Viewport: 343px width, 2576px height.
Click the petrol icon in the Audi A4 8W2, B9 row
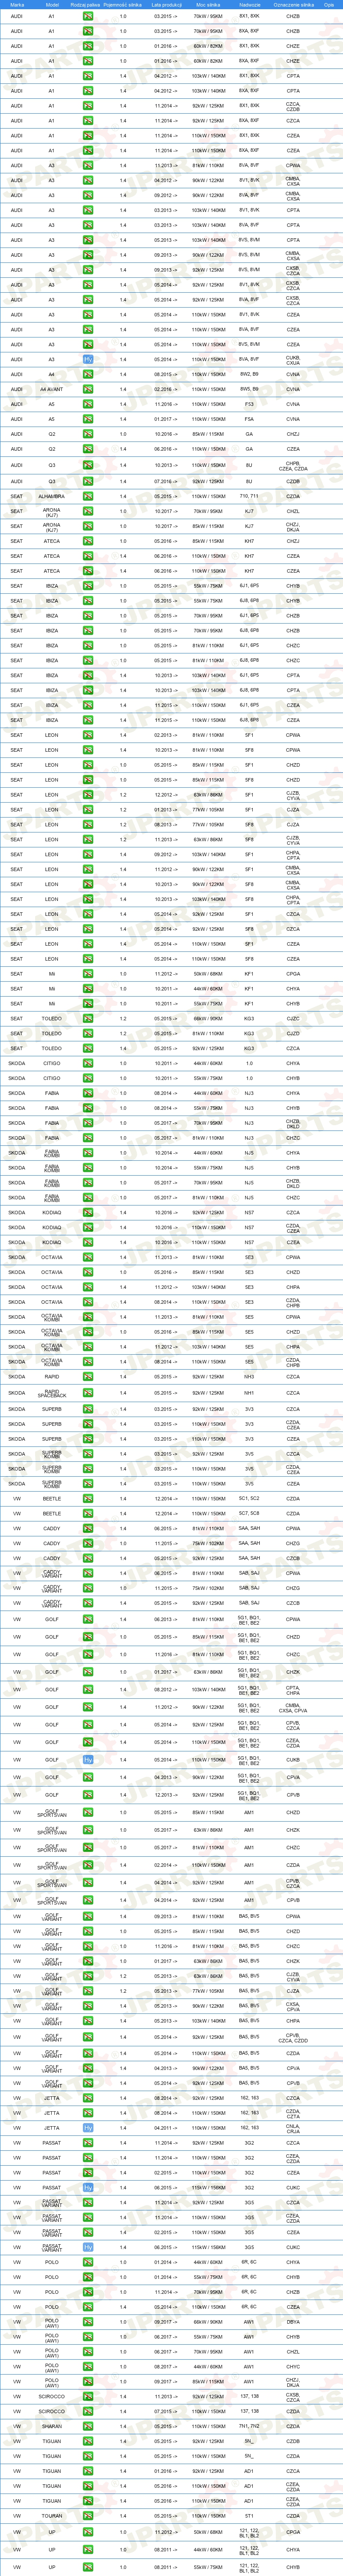[88, 374]
